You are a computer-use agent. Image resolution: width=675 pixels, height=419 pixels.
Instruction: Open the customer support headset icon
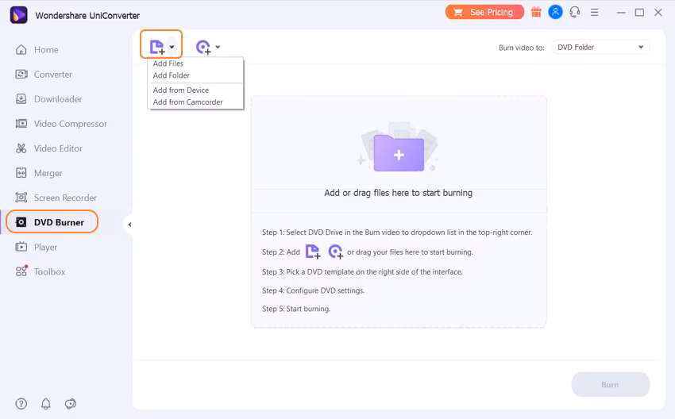point(575,12)
